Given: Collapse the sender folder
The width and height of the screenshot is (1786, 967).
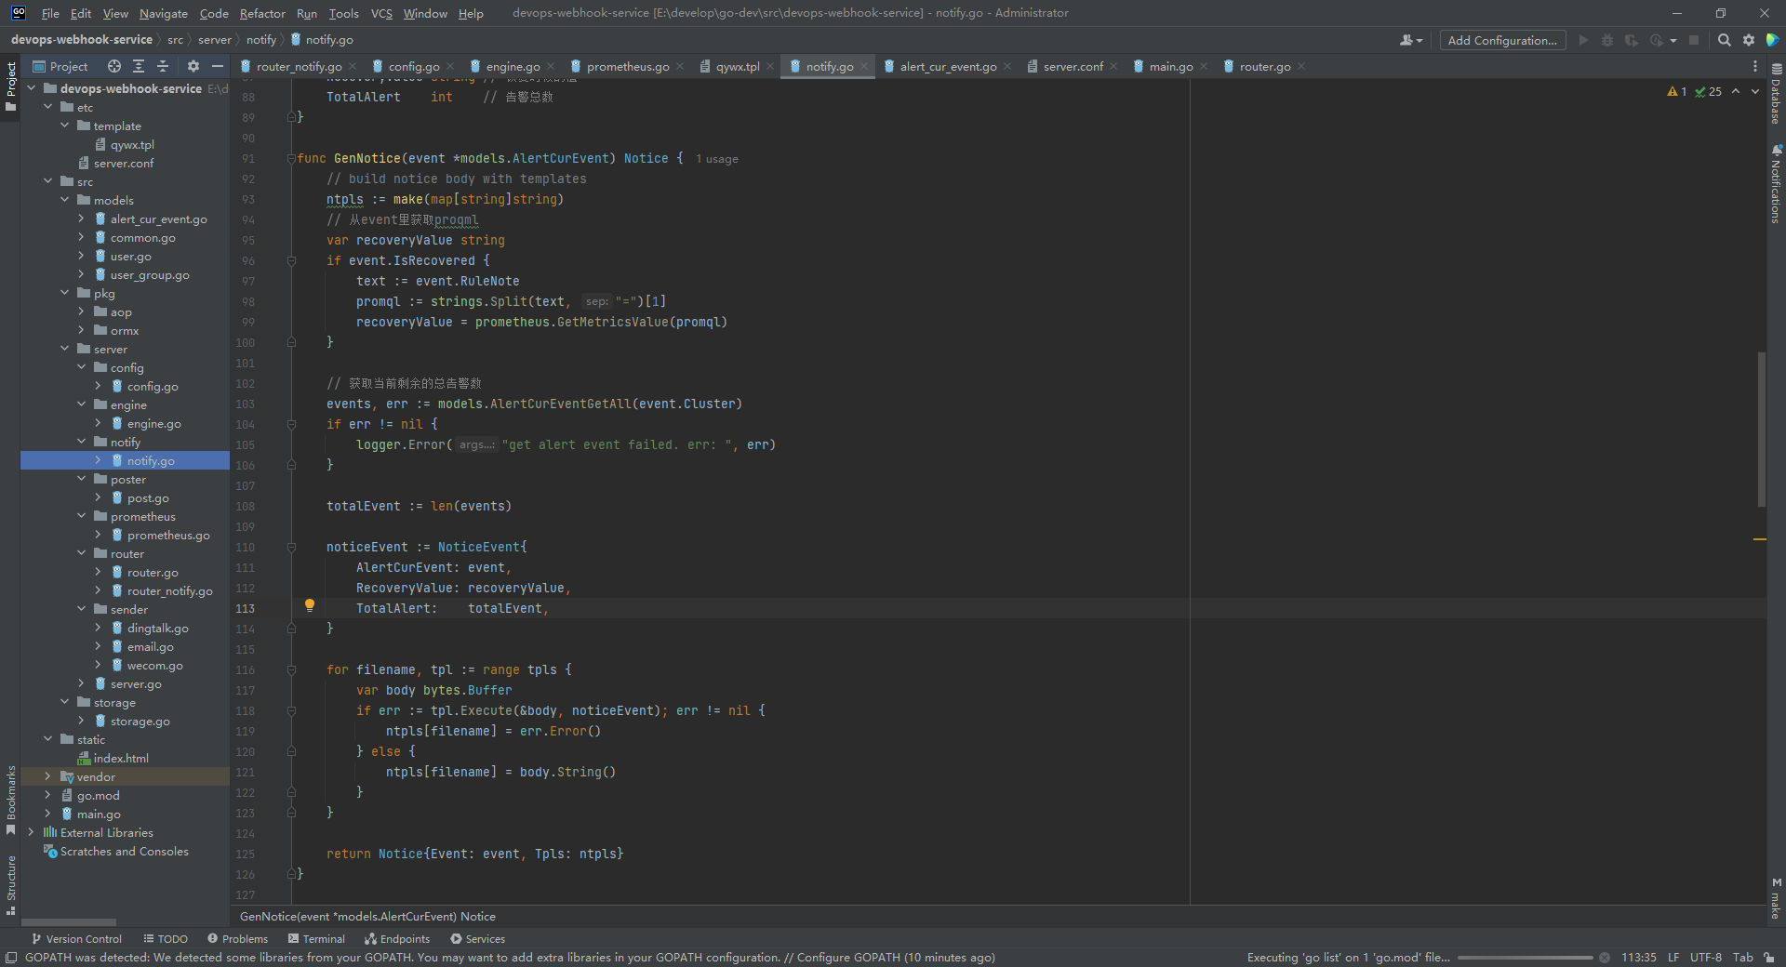Looking at the screenshot, I should click(x=82, y=609).
